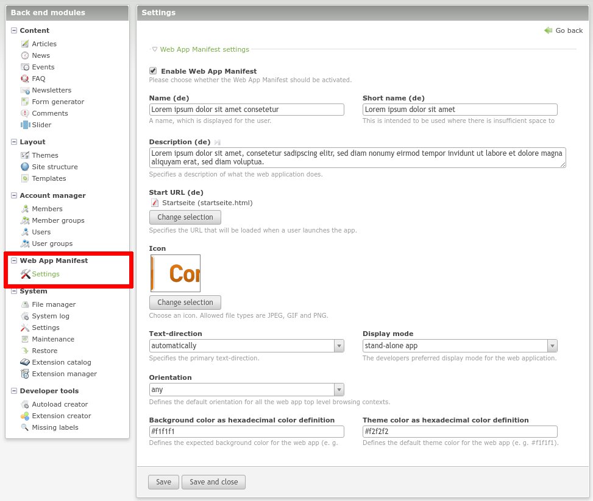Screen dimensions: 593x501
Task: Click the Web App Manifest Settings tools icon
Action: [x=26, y=274]
